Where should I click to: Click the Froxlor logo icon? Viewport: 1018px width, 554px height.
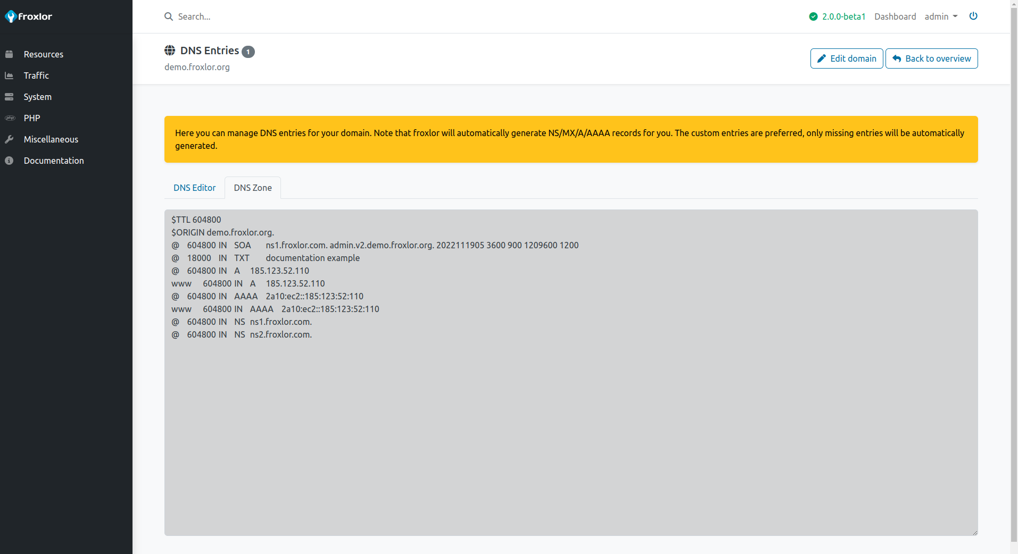(x=11, y=16)
